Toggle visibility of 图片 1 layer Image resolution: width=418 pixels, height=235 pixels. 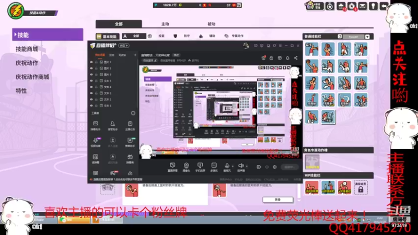point(91,68)
